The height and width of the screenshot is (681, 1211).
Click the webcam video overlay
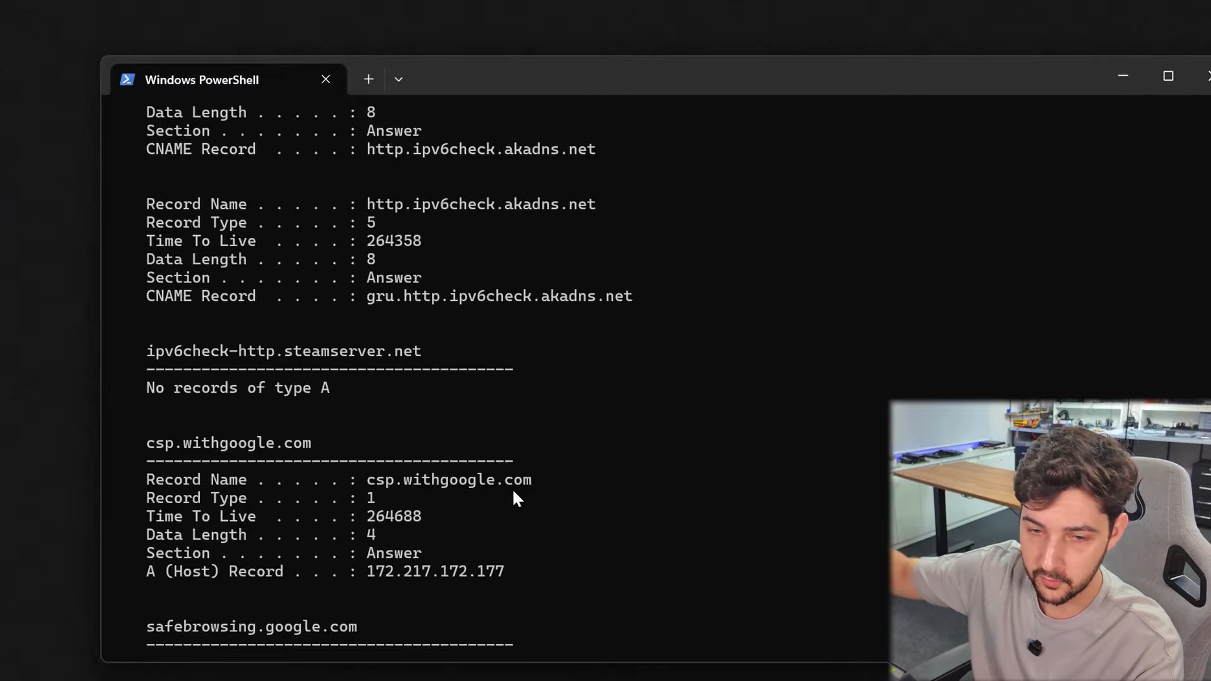tap(1050, 540)
